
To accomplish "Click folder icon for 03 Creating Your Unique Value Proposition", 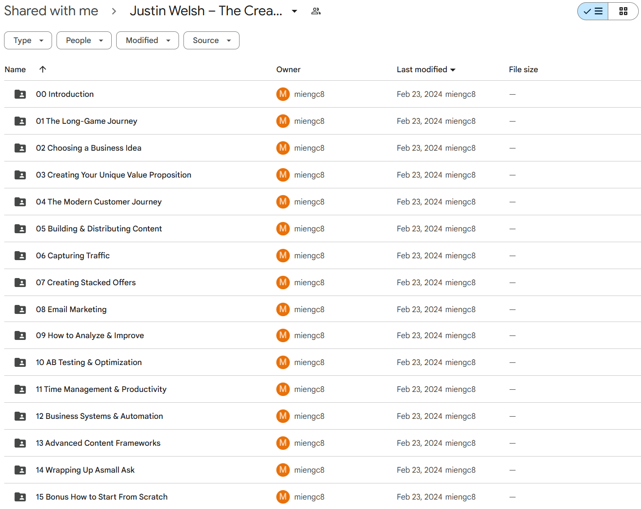I will click(x=20, y=175).
